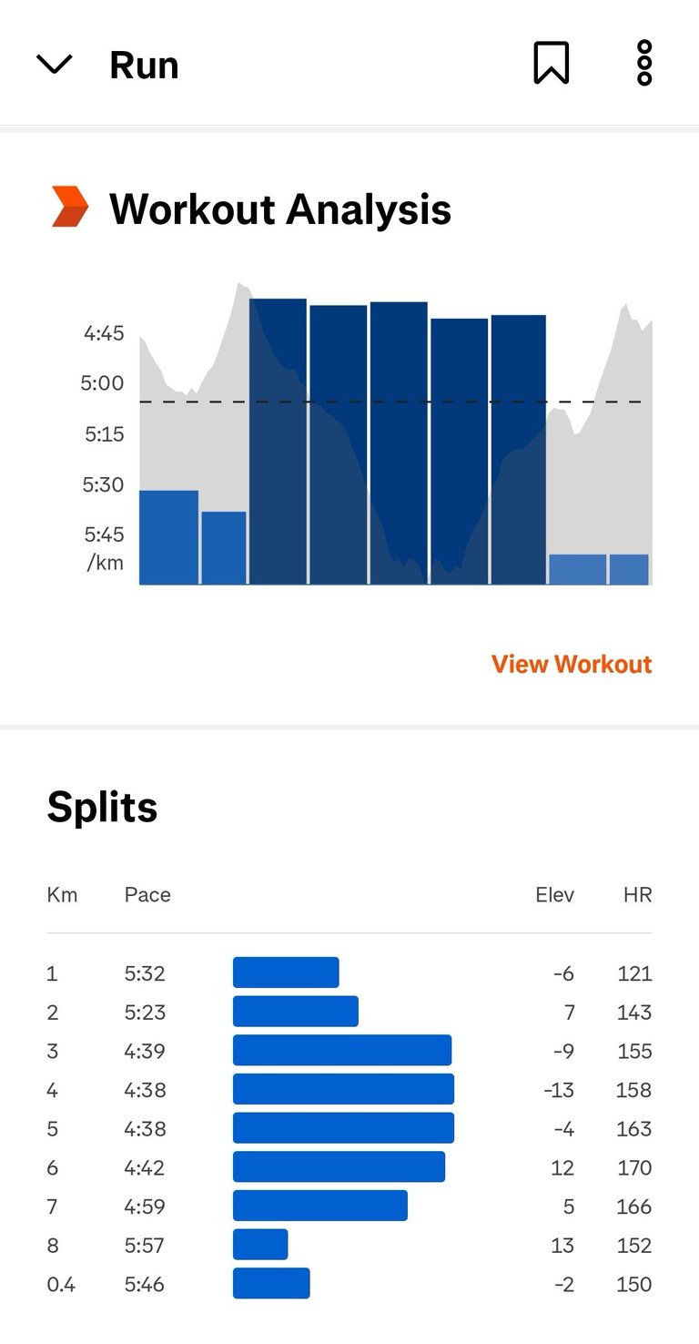Tap the HR column header
The height and width of the screenshot is (1344, 699).
(x=638, y=894)
